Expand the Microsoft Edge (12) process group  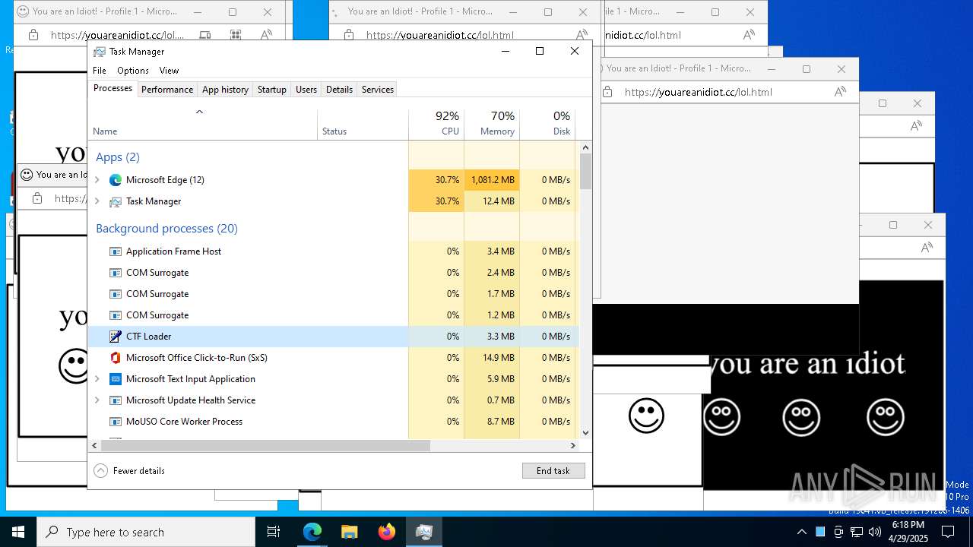[97, 180]
